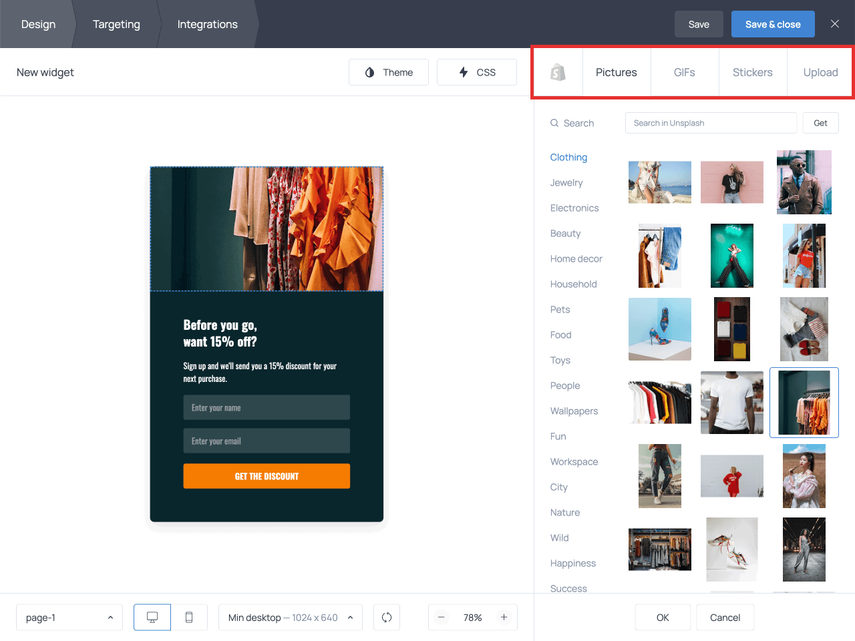This screenshot has height=641, width=855.
Task: Switch to desktop preview mode
Action: [152, 618]
